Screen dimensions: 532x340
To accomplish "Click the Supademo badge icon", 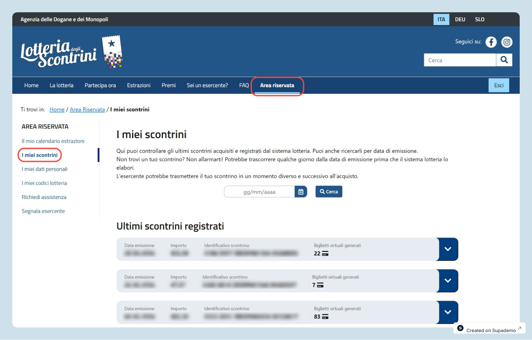I will [x=461, y=328].
